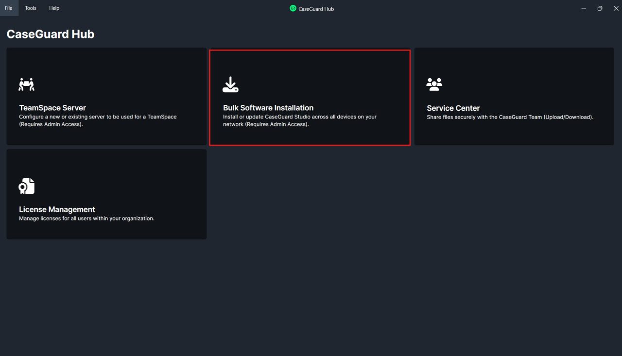Click the 'Manage licenses for all users' description
Screen dimensions: 622x356
[86, 219]
